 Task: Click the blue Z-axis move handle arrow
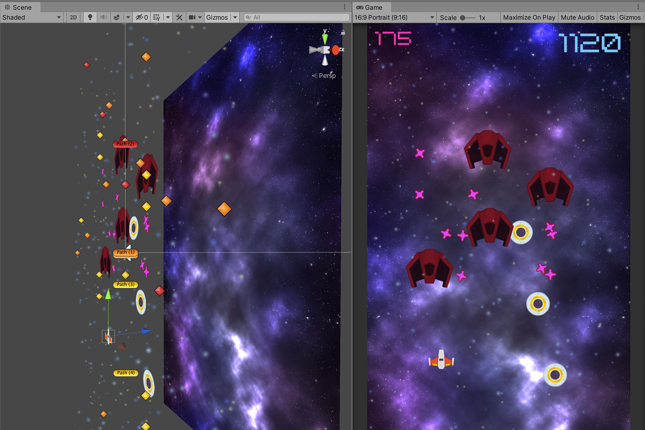146,331
